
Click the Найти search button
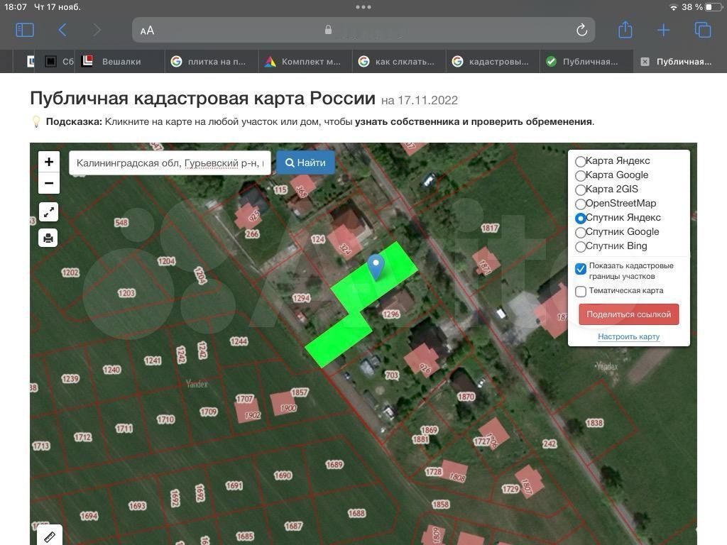tap(305, 163)
